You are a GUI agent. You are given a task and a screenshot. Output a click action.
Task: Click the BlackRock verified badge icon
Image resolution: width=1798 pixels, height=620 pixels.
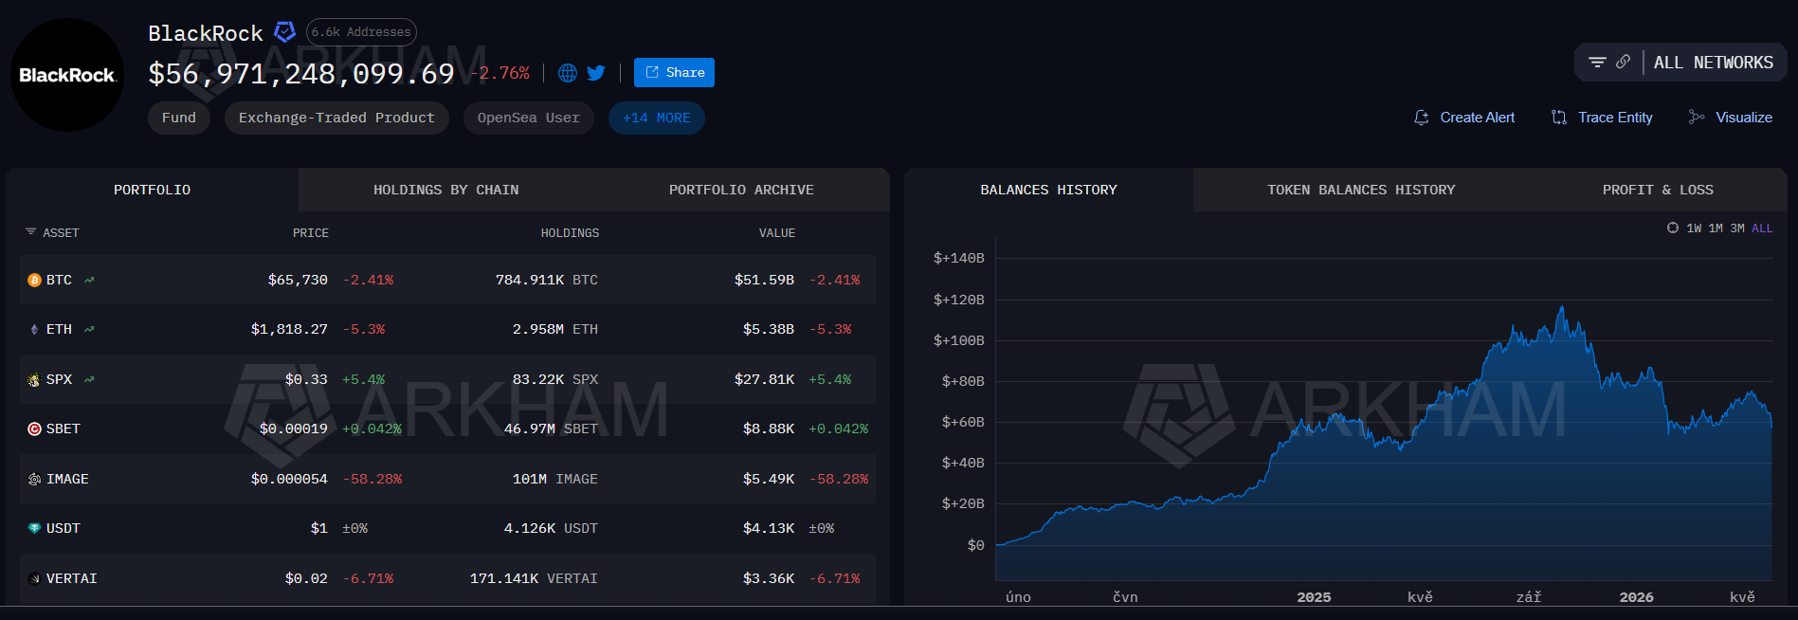pos(284,32)
